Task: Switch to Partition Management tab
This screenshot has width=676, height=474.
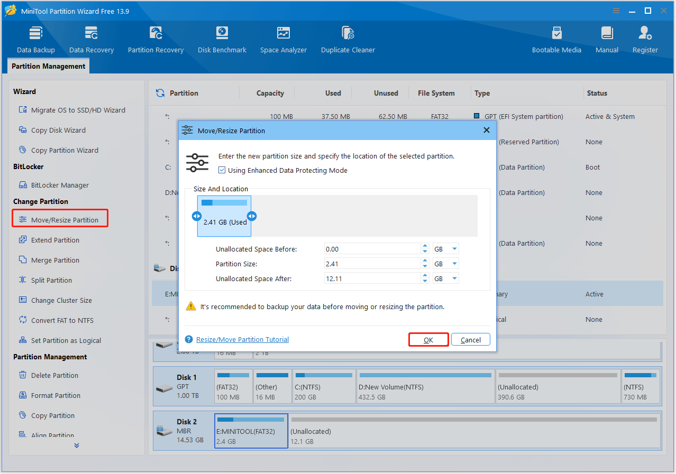Action: tap(49, 66)
